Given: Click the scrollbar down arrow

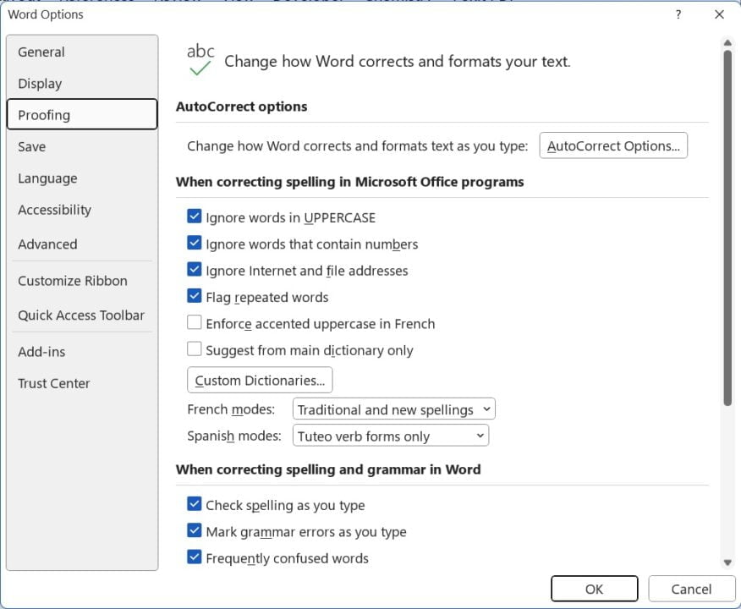Looking at the screenshot, I should tap(728, 561).
